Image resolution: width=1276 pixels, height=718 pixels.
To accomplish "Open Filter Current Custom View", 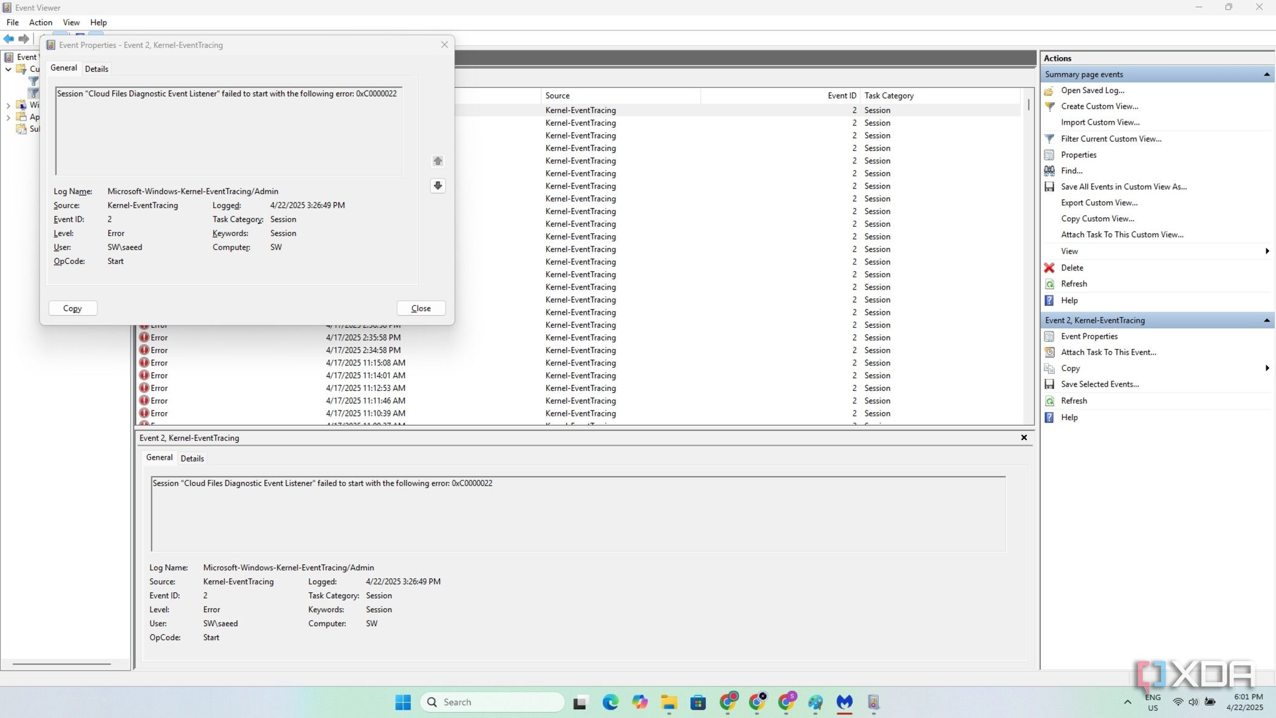I will [1111, 139].
